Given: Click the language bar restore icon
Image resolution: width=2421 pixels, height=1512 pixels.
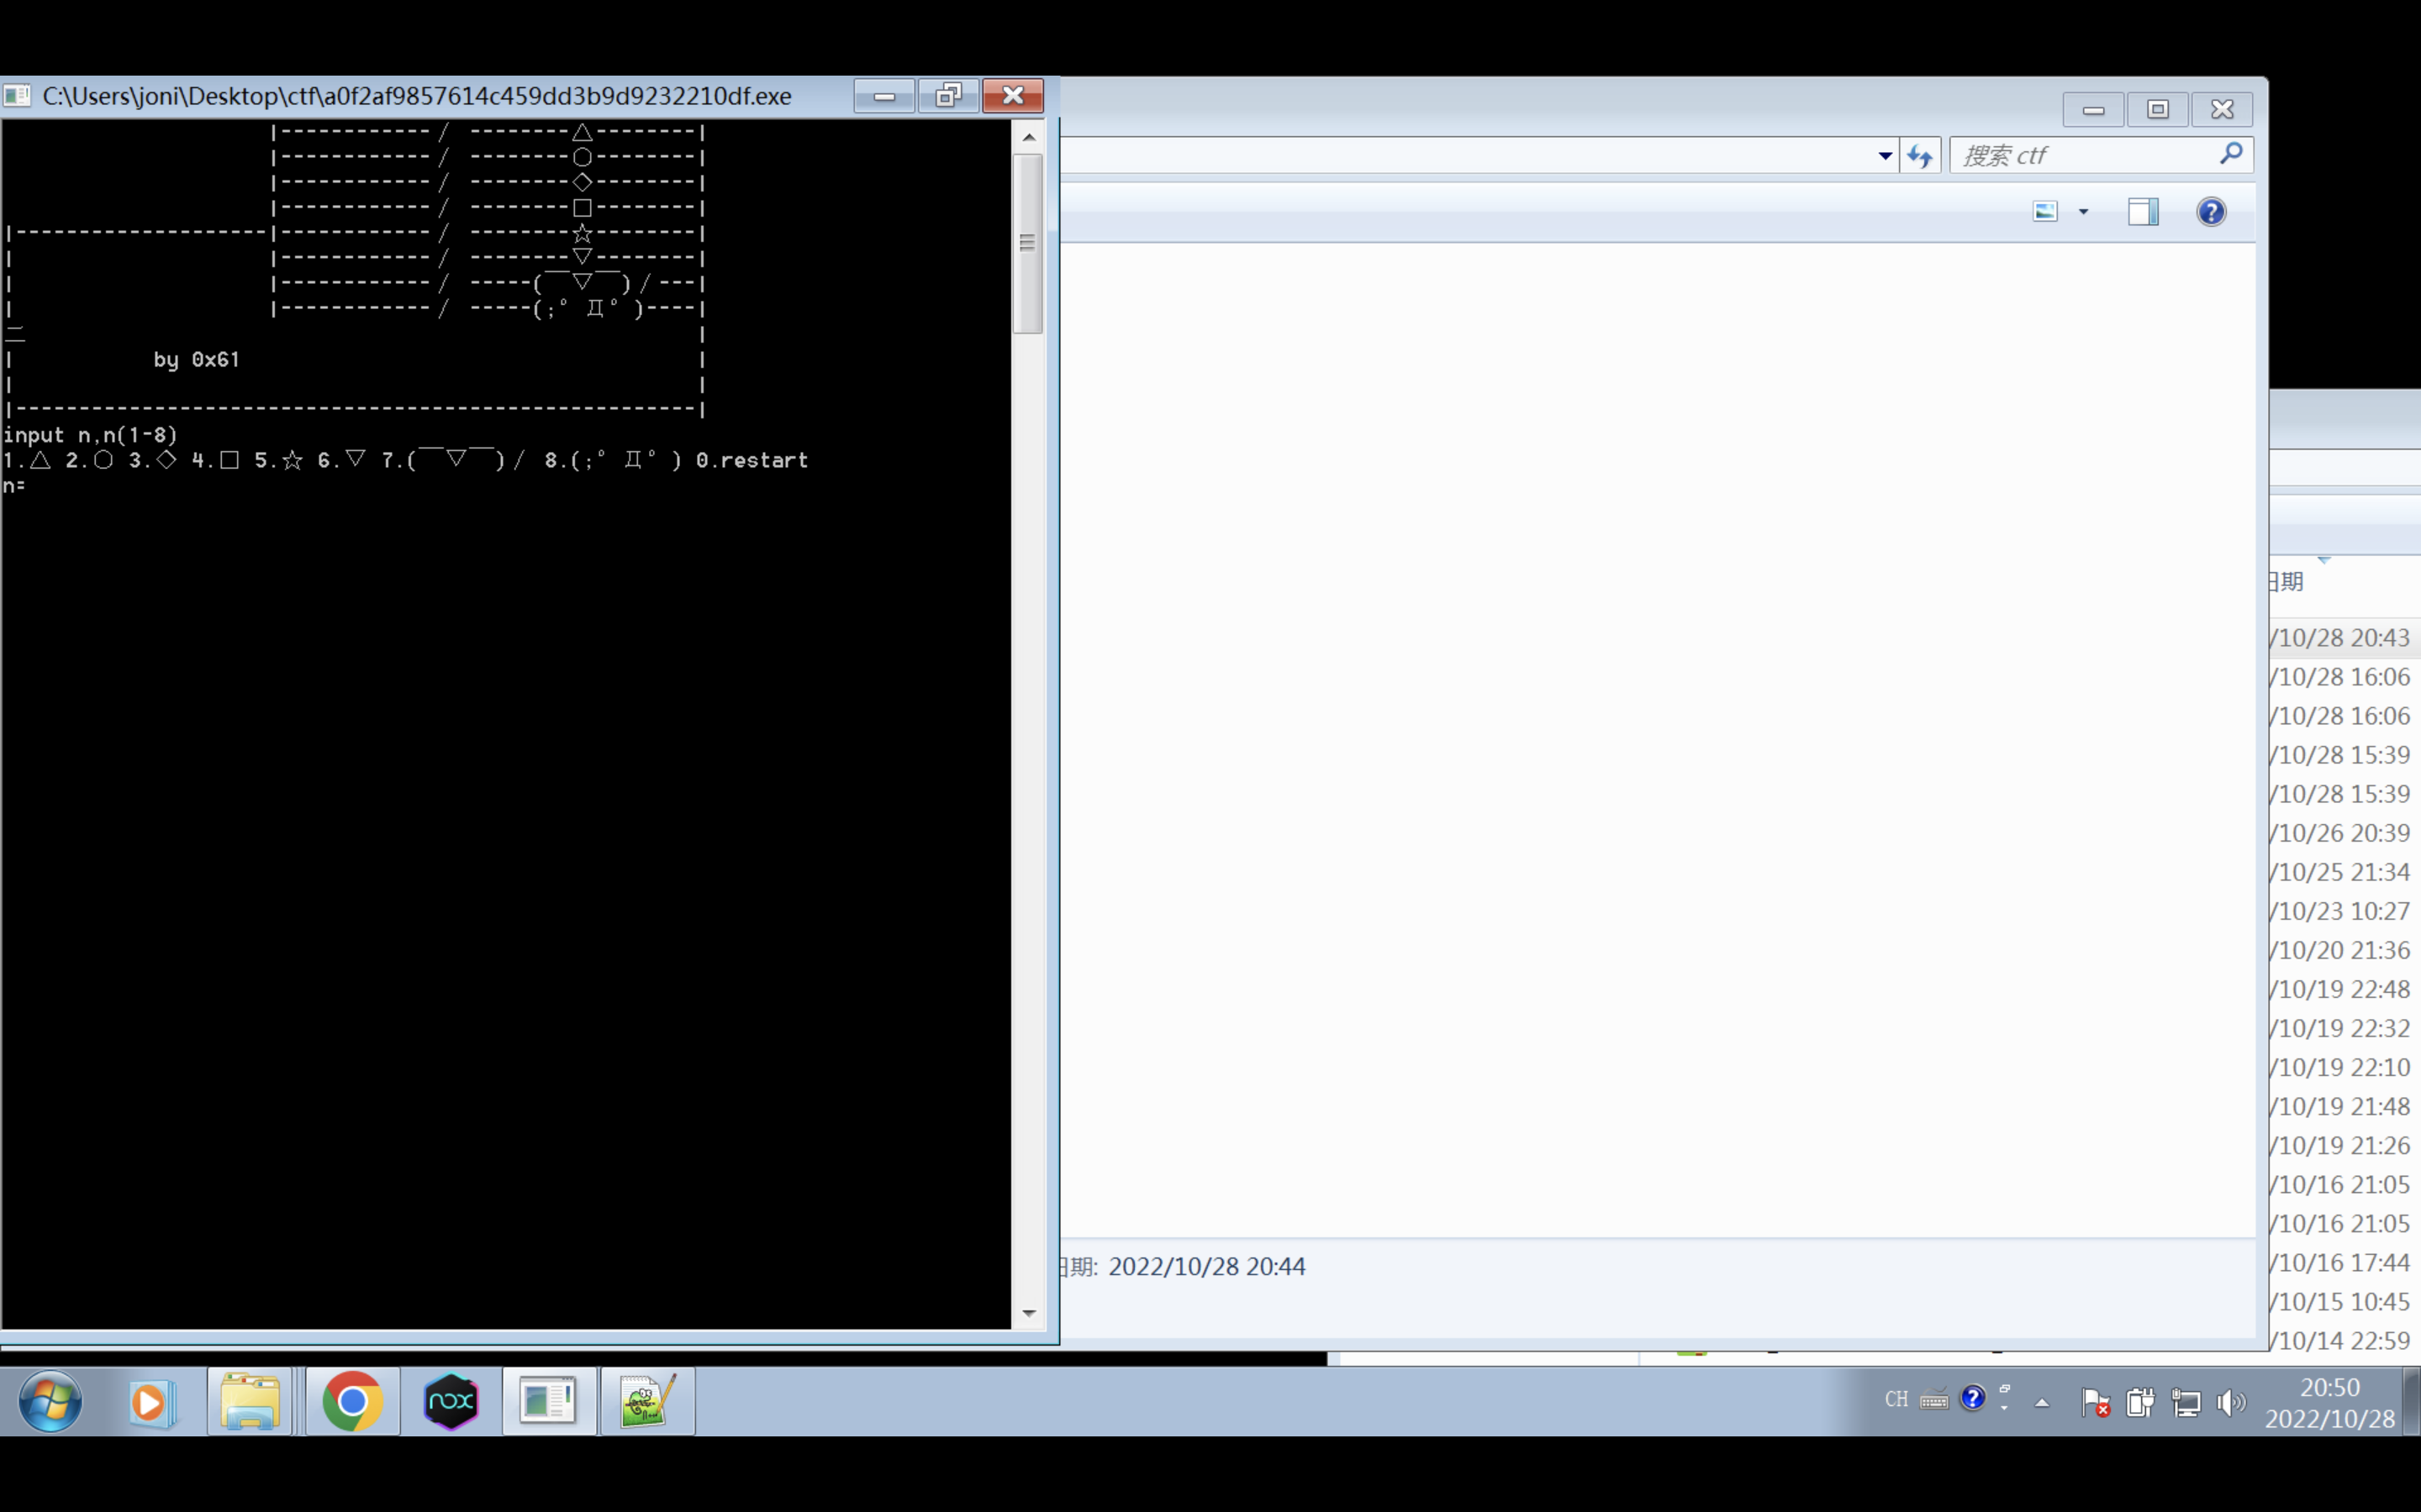Looking at the screenshot, I should coord(2004,1389).
